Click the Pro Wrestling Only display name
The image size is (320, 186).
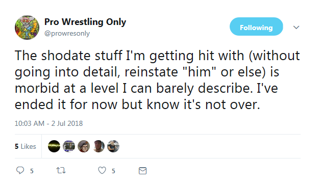[85, 22]
